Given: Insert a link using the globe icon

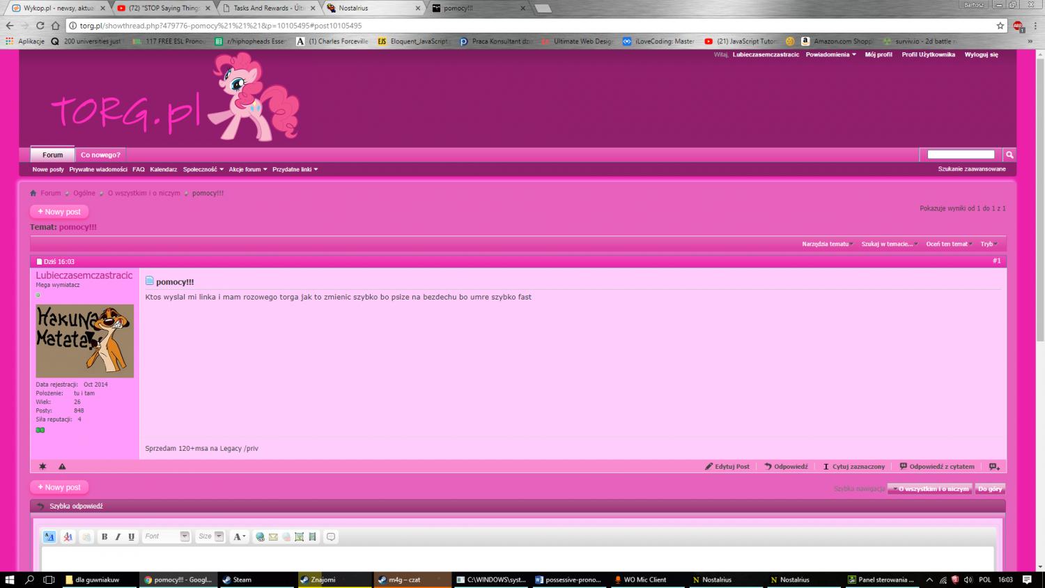Looking at the screenshot, I should [x=260, y=536].
